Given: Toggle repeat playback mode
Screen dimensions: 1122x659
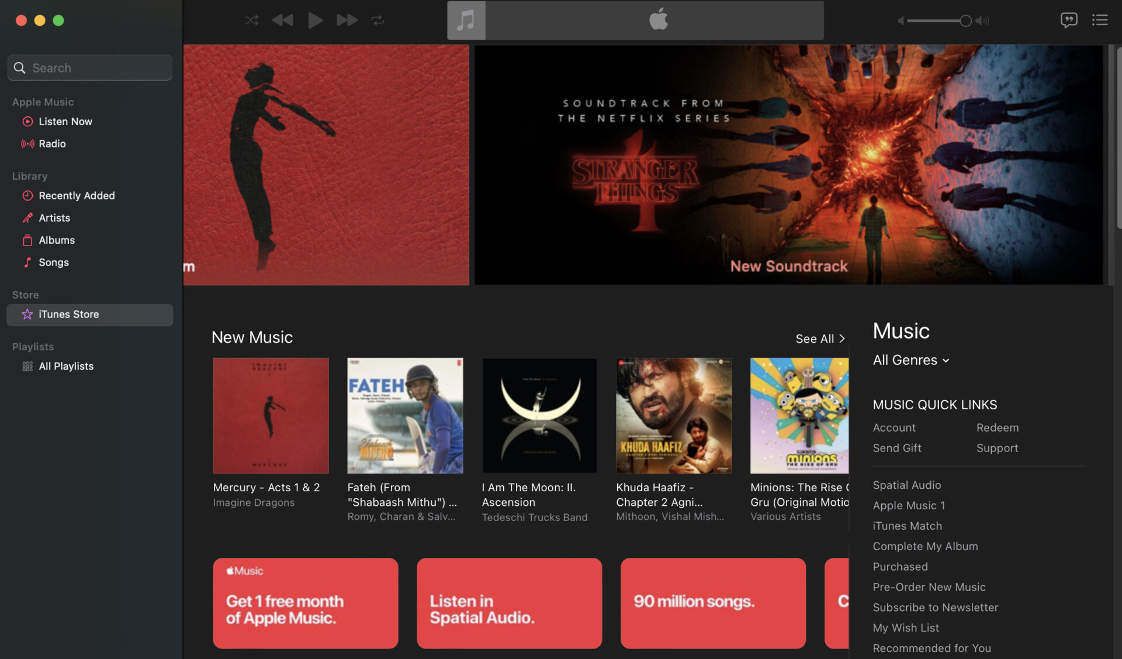Looking at the screenshot, I should 378,20.
